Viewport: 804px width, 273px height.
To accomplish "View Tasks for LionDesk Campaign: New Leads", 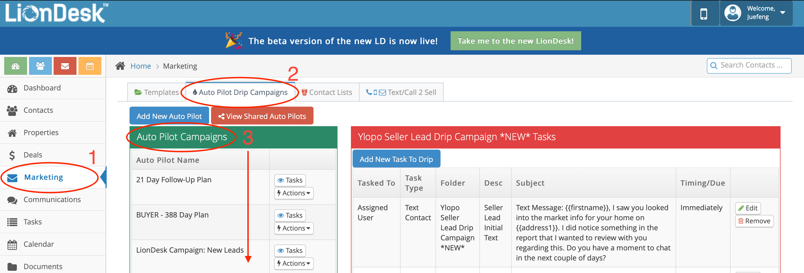I will pyautogui.click(x=290, y=251).
